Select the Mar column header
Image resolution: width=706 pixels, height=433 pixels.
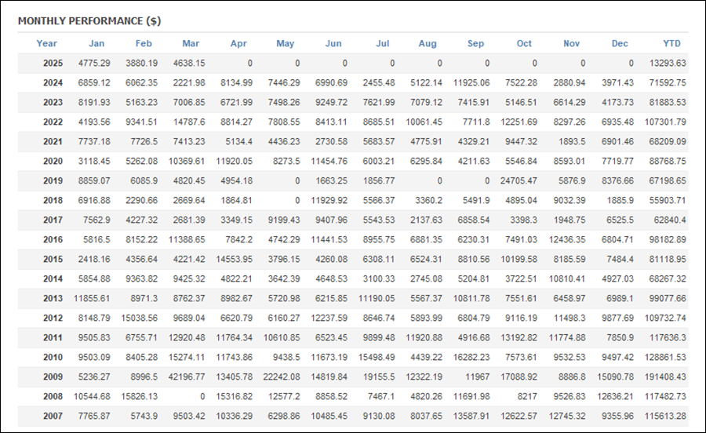[191, 43]
